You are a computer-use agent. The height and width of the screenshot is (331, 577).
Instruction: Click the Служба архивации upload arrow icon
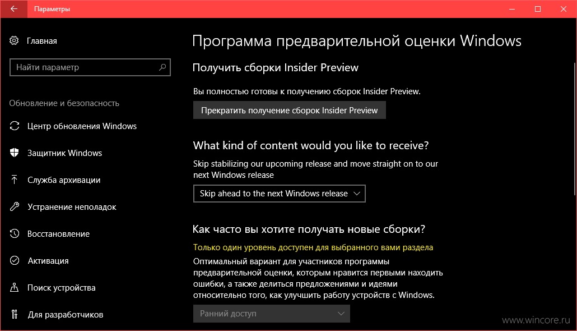15,180
